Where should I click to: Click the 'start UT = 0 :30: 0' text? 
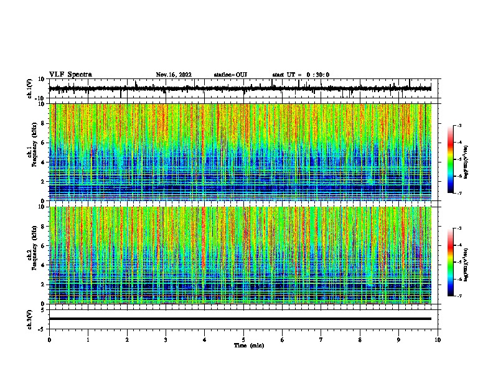[x=301, y=75]
